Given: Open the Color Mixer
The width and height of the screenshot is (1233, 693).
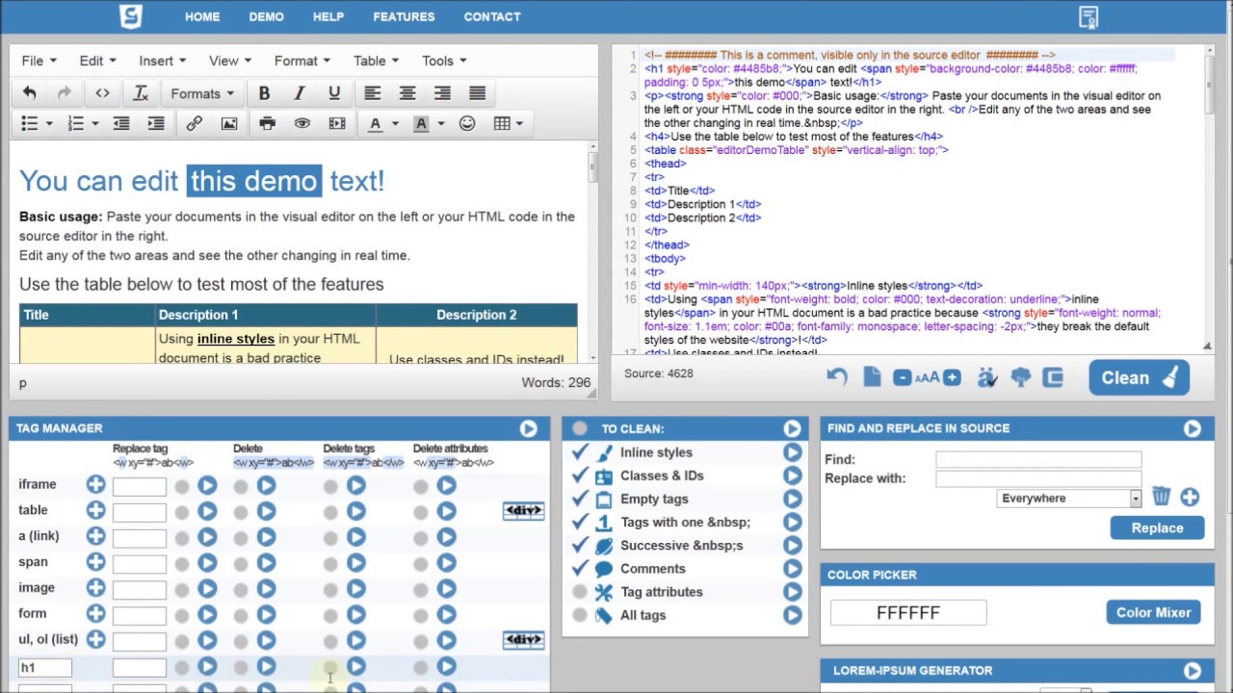Looking at the screenshot, I should (1153, 612).
